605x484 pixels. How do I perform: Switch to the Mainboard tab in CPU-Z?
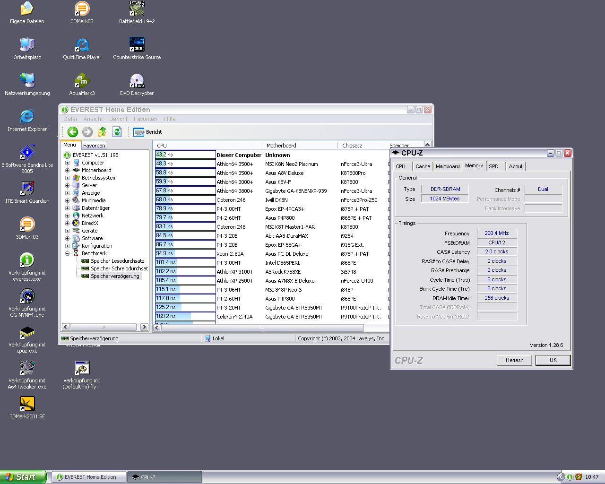point(447,166)
